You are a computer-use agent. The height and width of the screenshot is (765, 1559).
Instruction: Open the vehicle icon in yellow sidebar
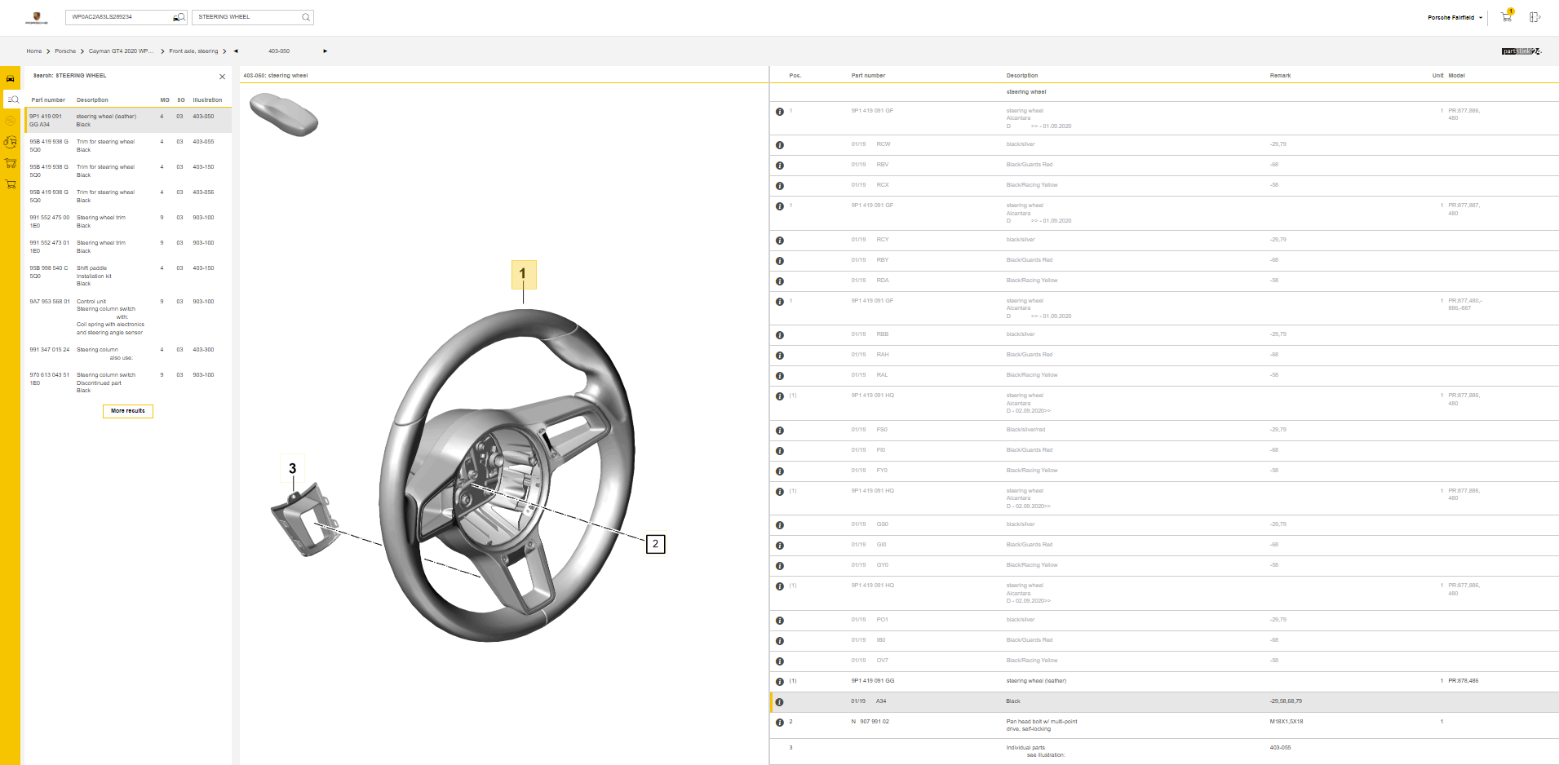(x=11, y=78)
